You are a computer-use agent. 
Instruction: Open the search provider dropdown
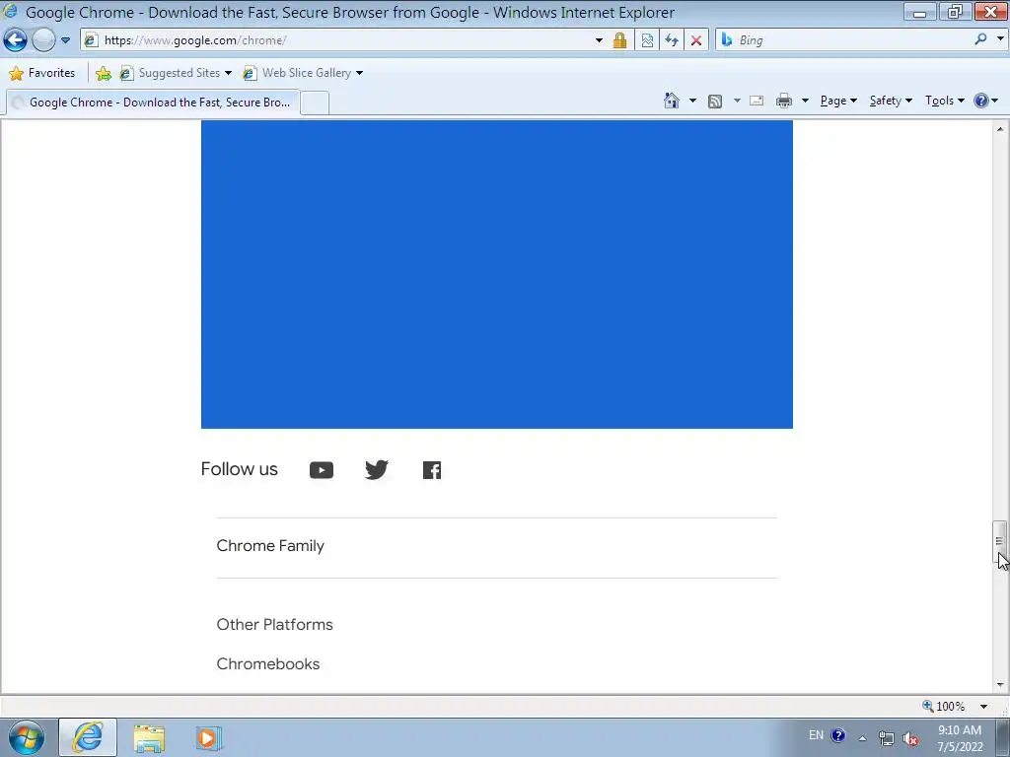click(1000, 39)
